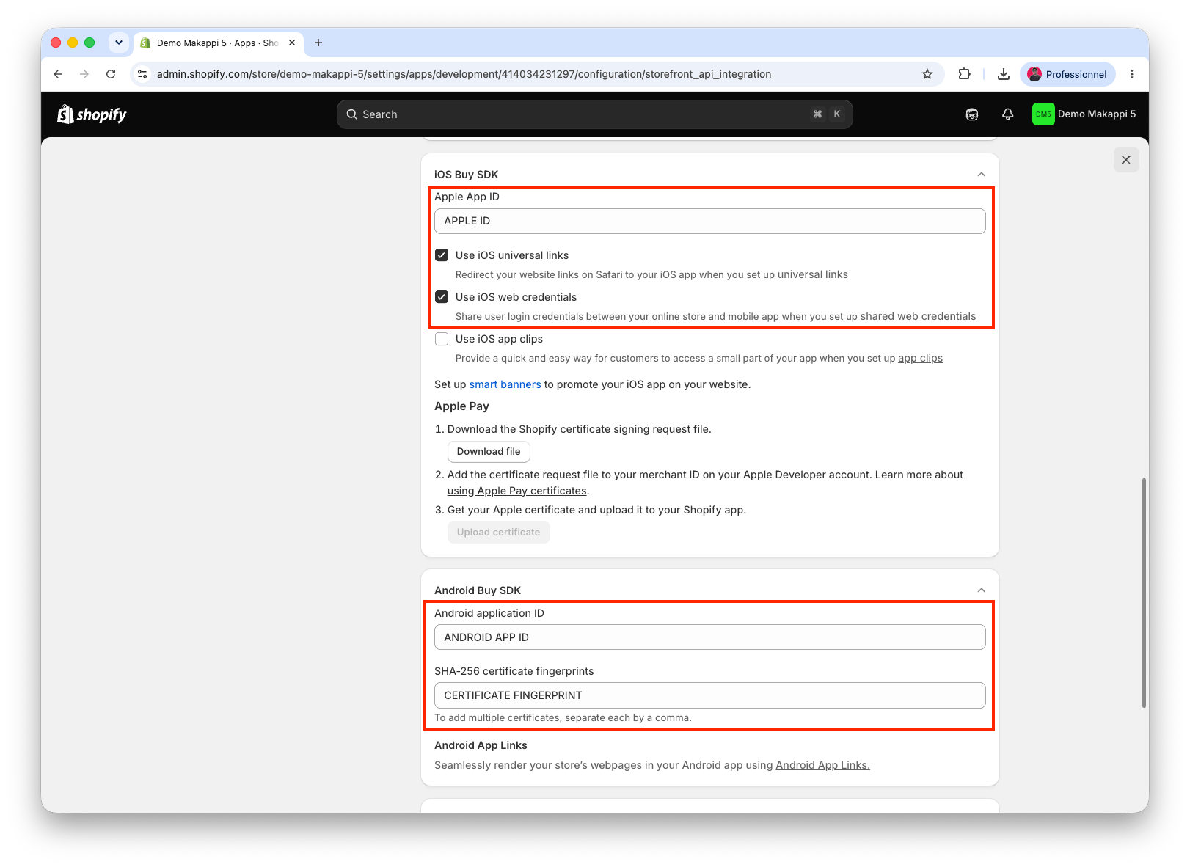The image size is (1190, 867).
Task: Open the app clips link
Action: tap(920, 358)
